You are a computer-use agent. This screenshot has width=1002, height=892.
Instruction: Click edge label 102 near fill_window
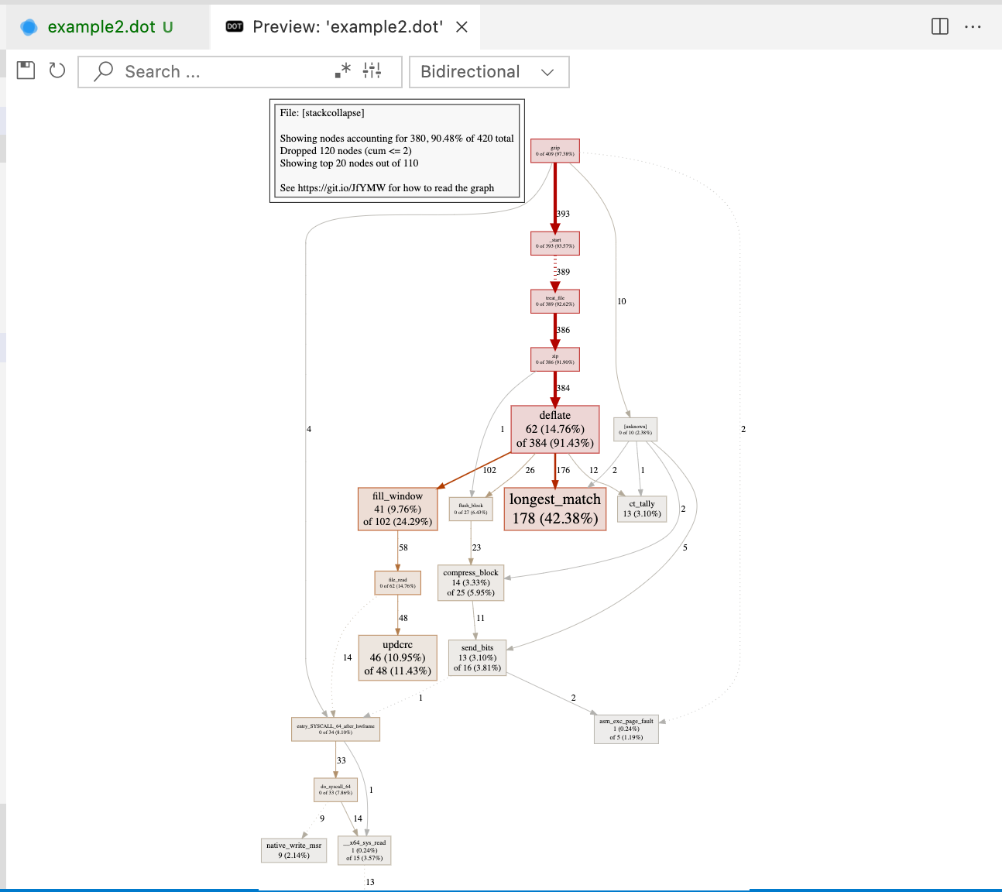(x=489, y=470)
